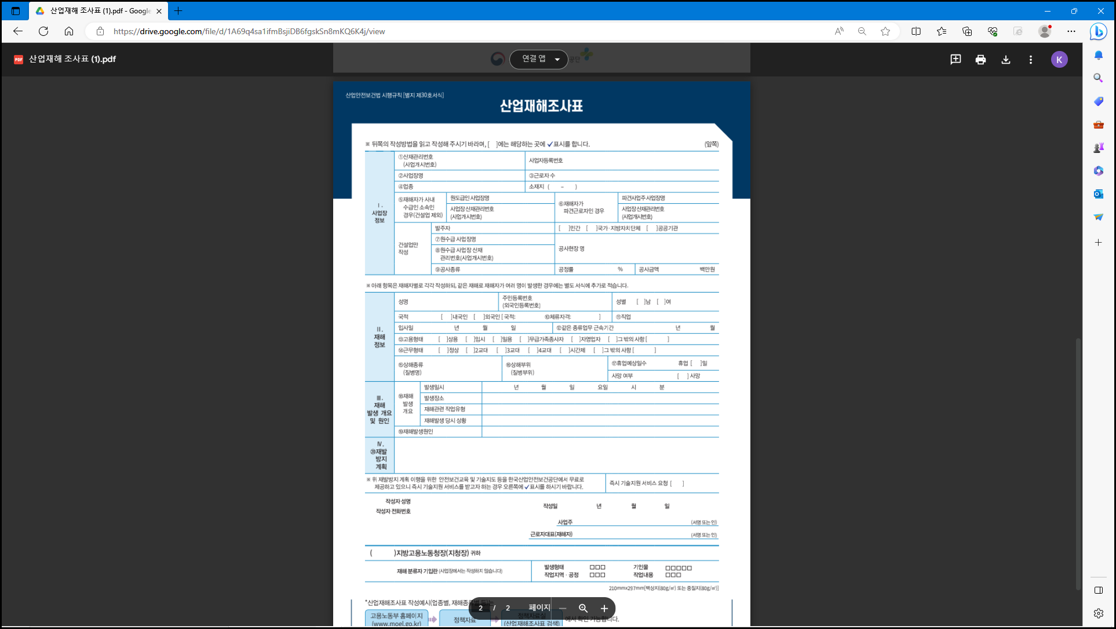The width and height of the screenshot is (1116, 629).
Task: Open the 연결 앱 dropdown
Action: pyautogui.click(x=539, y=59)
